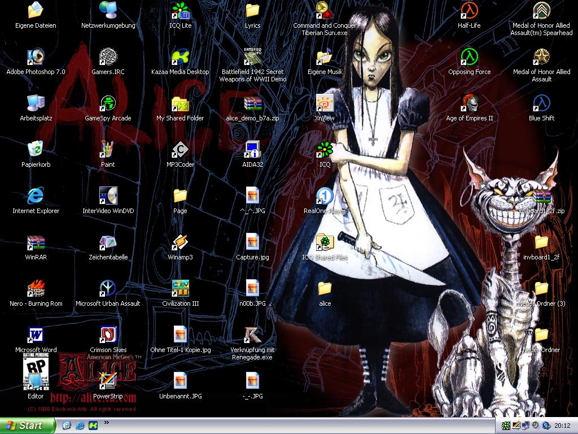Open Eigene Dateien folder
578x434 pixels.
[x=36, y=11]
